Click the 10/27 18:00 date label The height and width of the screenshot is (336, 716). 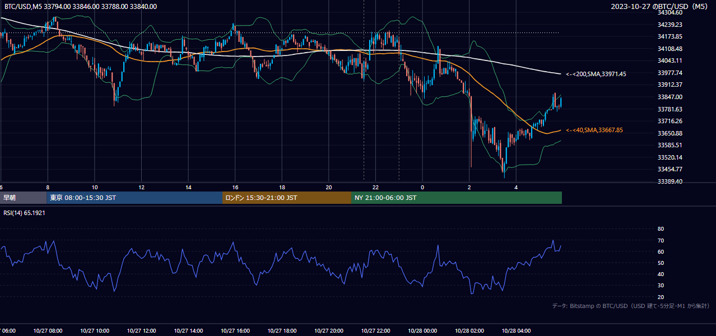click(282, 331)
